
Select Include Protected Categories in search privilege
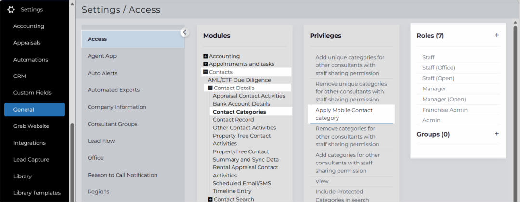[342, 196]
